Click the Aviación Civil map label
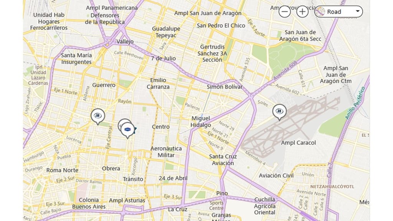The height and width of the screenshot is (221, 393). (276, 176)
